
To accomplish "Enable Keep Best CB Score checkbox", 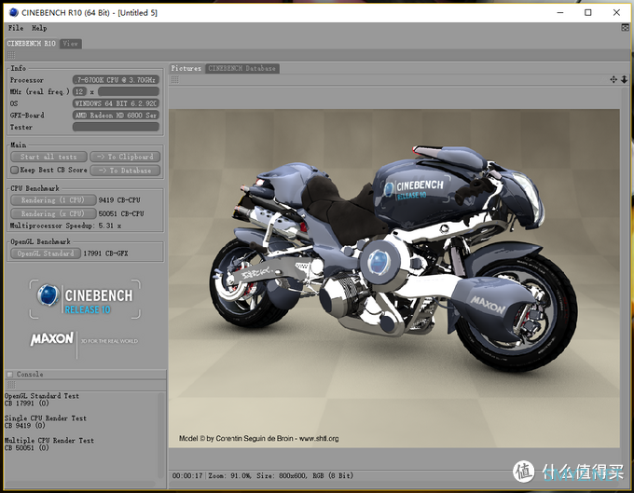I will (x=15, y=171).
